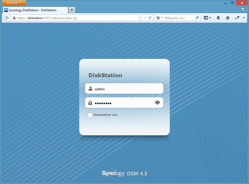249x184 pixels.
Task: Click the Synology DSM 4.3 logo text
Action: [x=124, y=173]
